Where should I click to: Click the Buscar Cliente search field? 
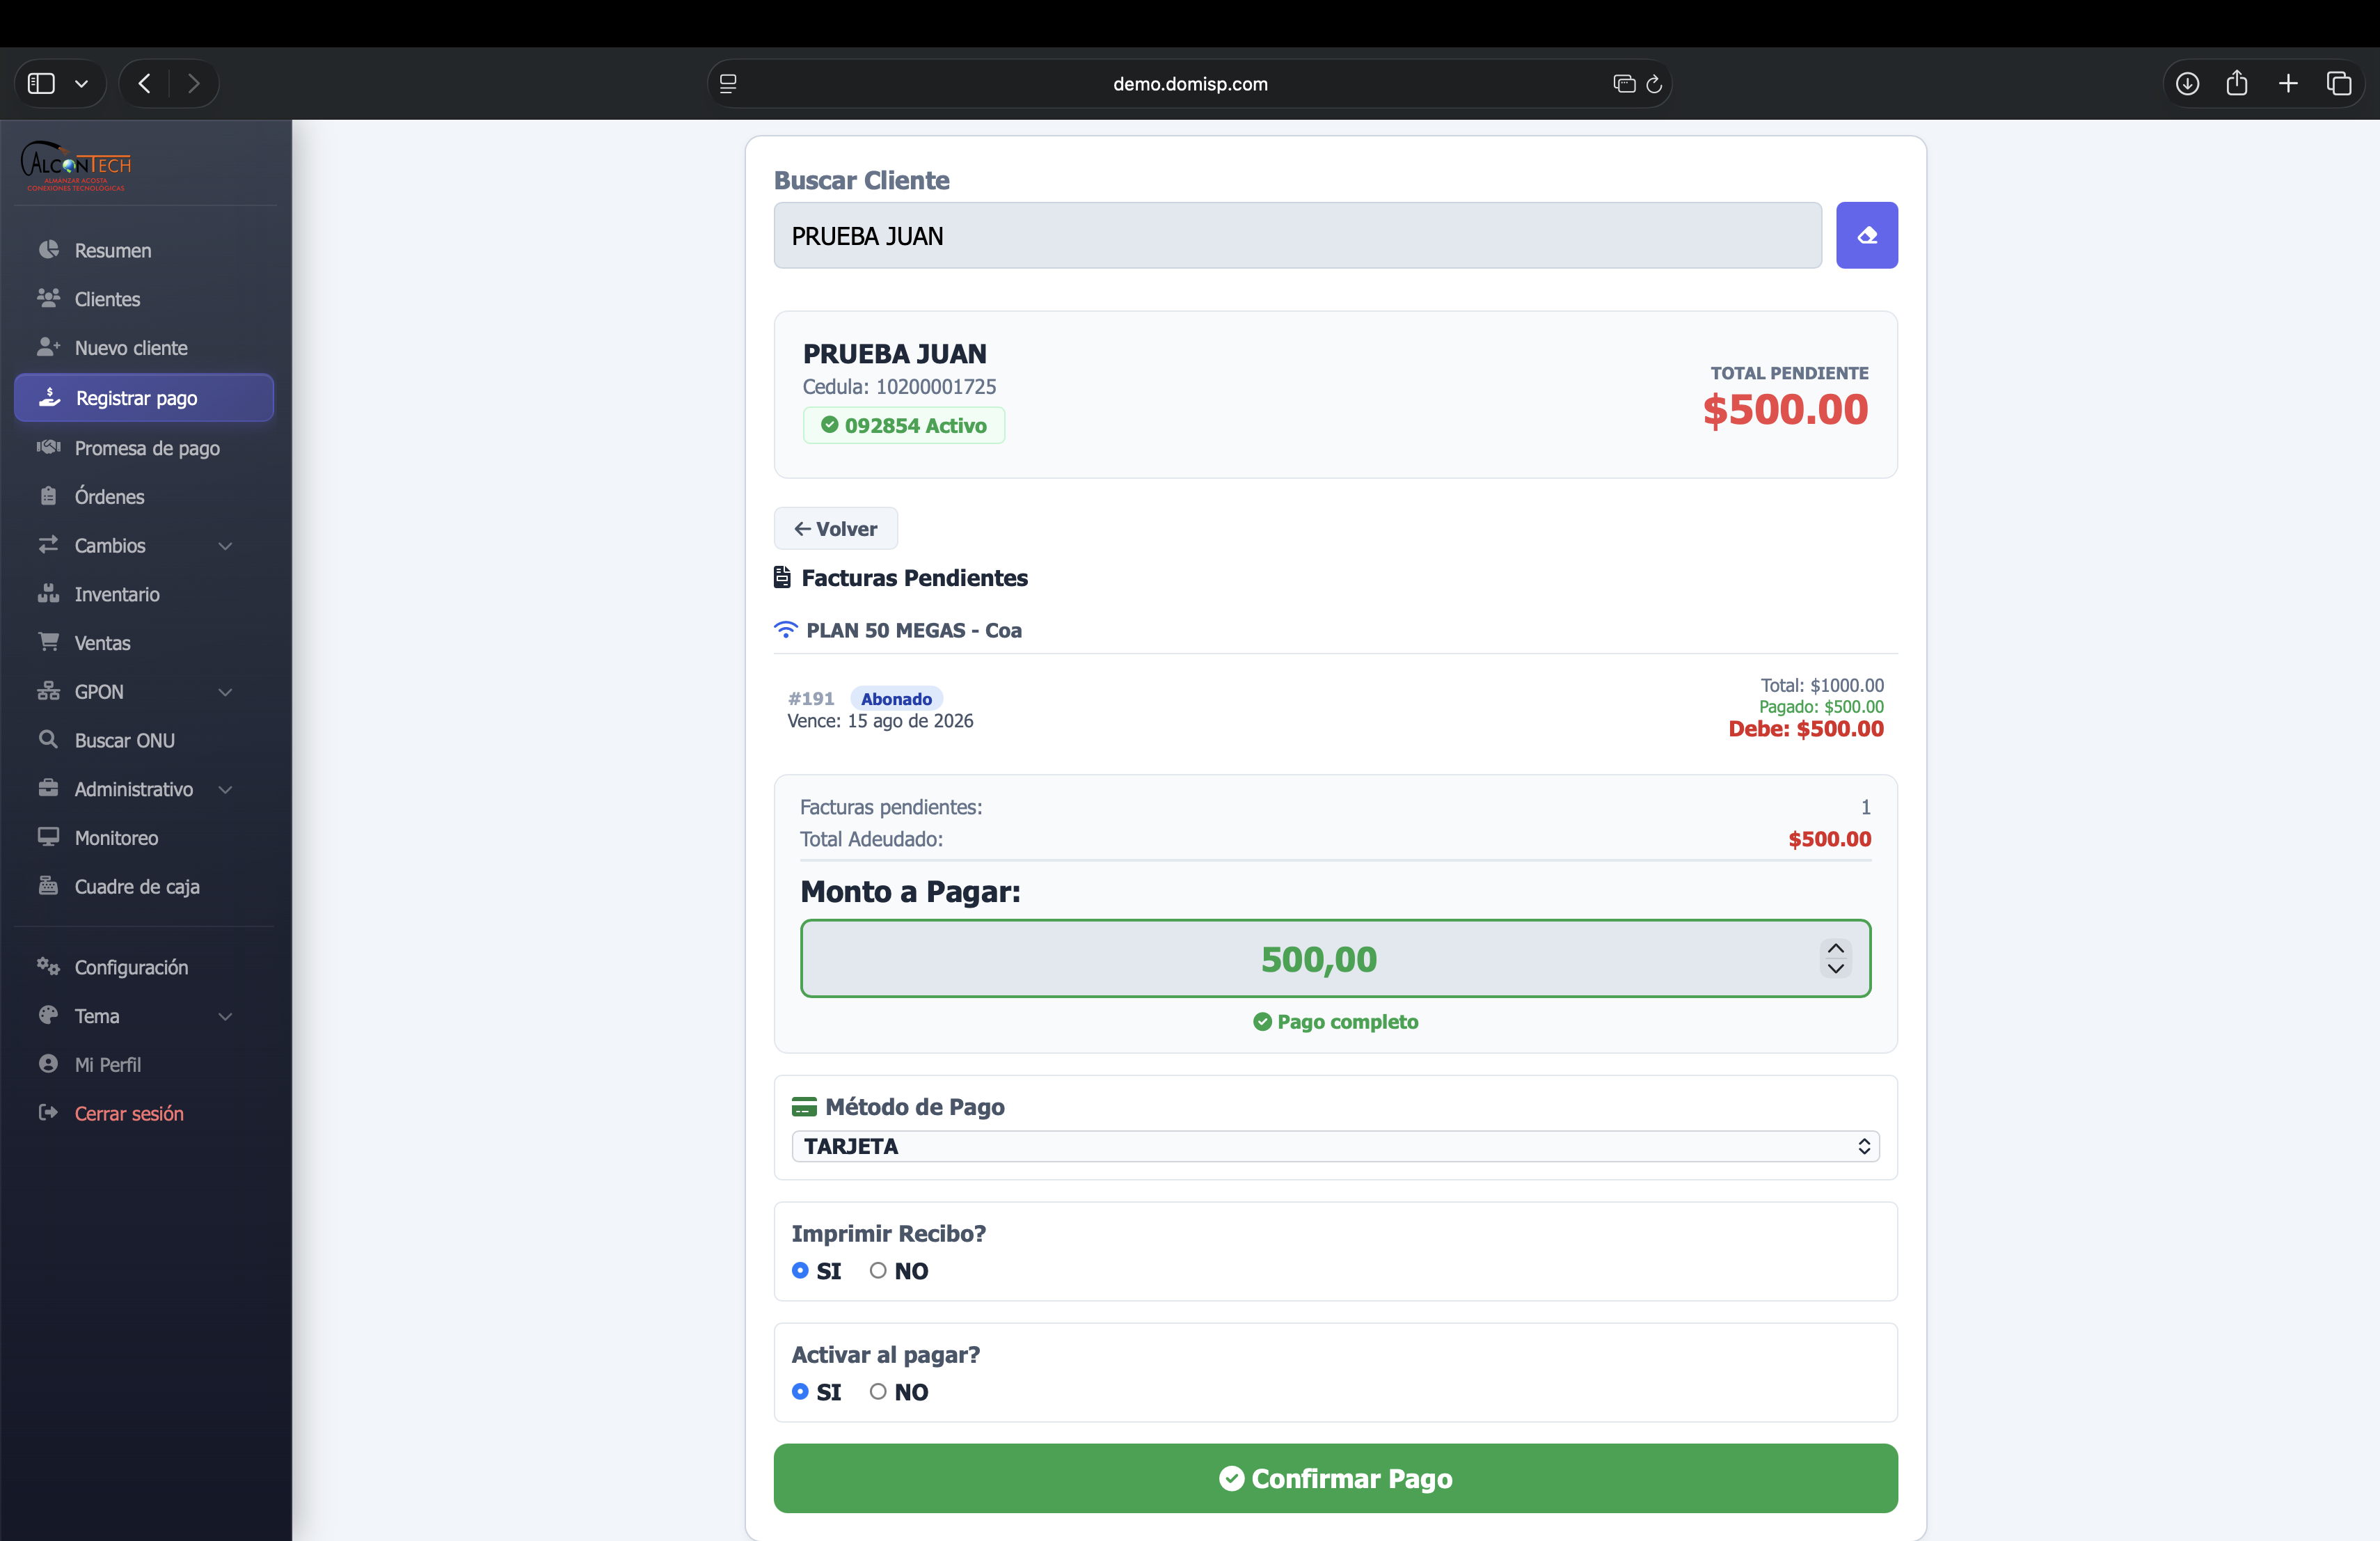(1297, 235)
